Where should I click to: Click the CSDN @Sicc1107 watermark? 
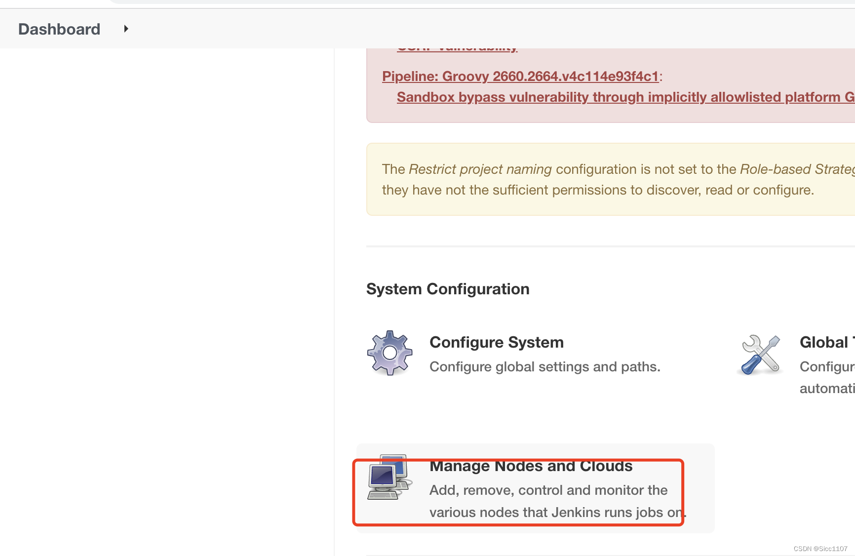tap(820, 549)
